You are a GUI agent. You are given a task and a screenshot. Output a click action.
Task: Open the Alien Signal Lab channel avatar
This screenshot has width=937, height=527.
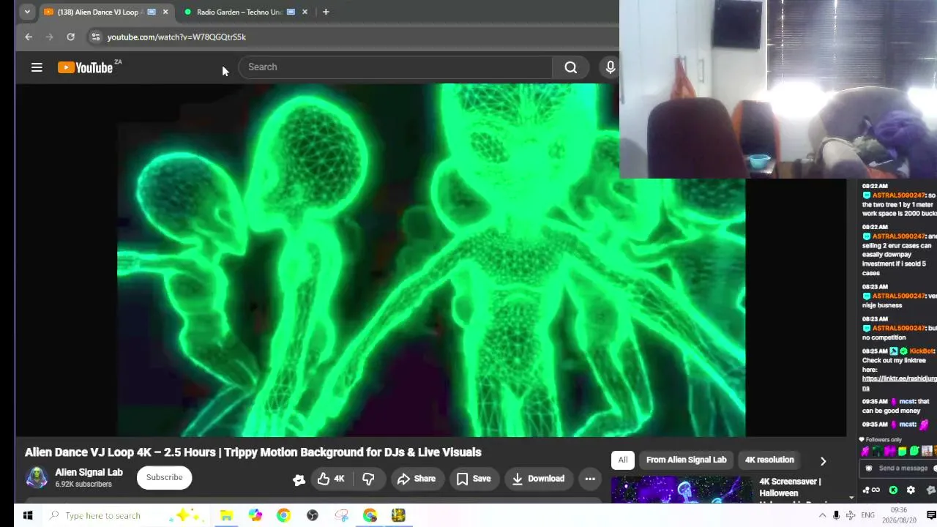point(37,477)
